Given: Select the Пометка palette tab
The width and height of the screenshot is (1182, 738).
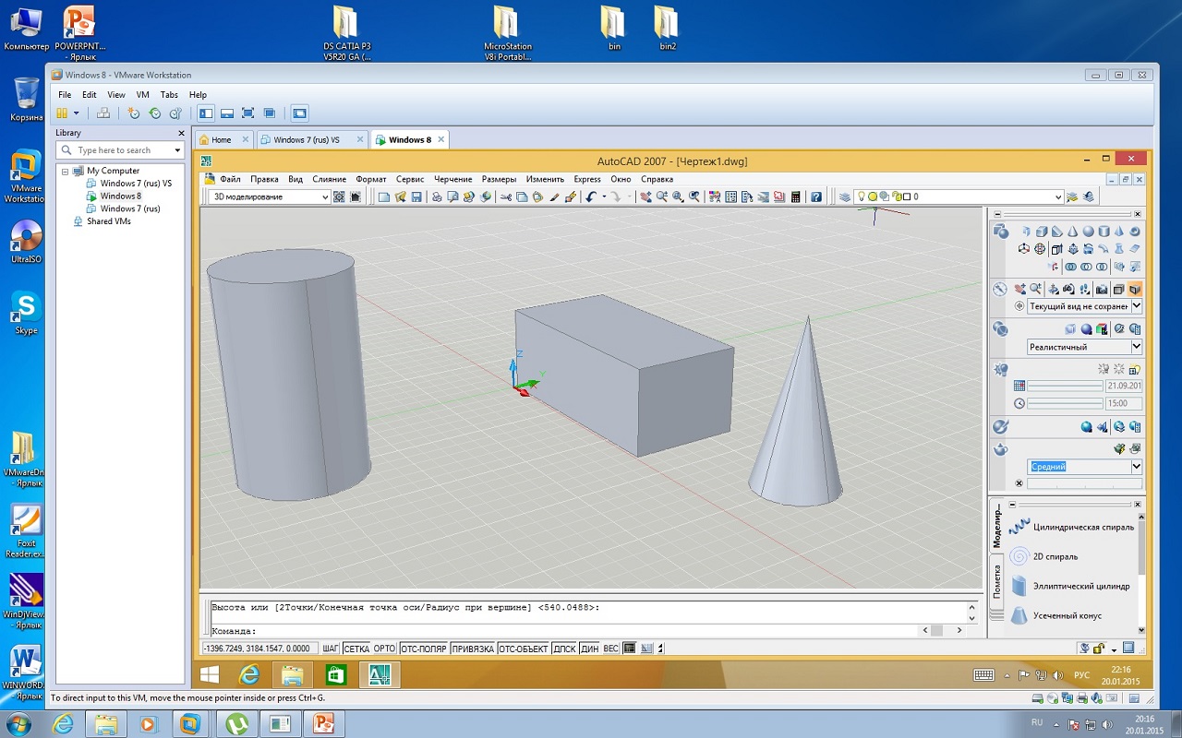Looking at the screenshot, I should click(997, 581).
